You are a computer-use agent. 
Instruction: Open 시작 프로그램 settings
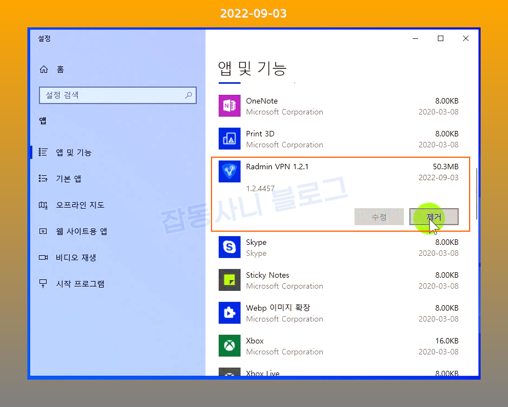(80, 284)
